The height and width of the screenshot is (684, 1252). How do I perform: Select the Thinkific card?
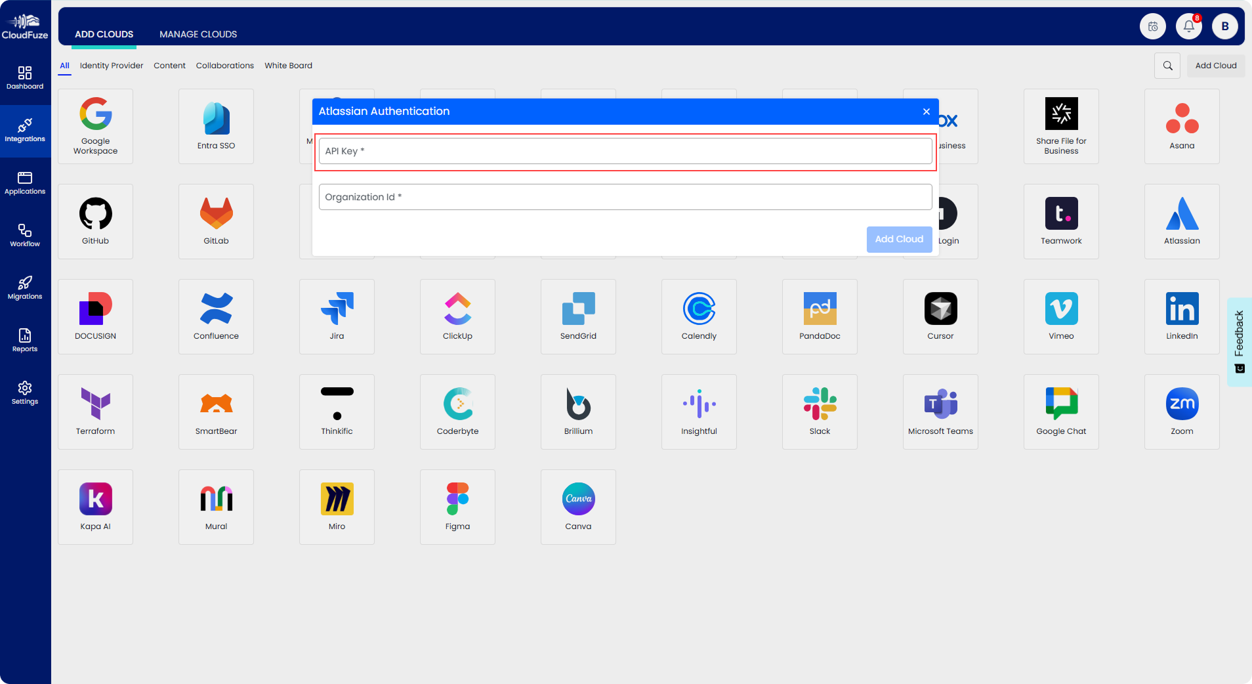[x=337, y=412]
